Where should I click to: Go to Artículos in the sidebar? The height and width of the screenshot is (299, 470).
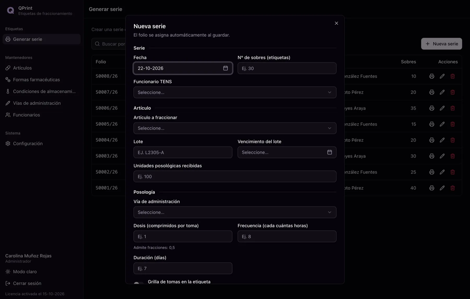(42, 68)
